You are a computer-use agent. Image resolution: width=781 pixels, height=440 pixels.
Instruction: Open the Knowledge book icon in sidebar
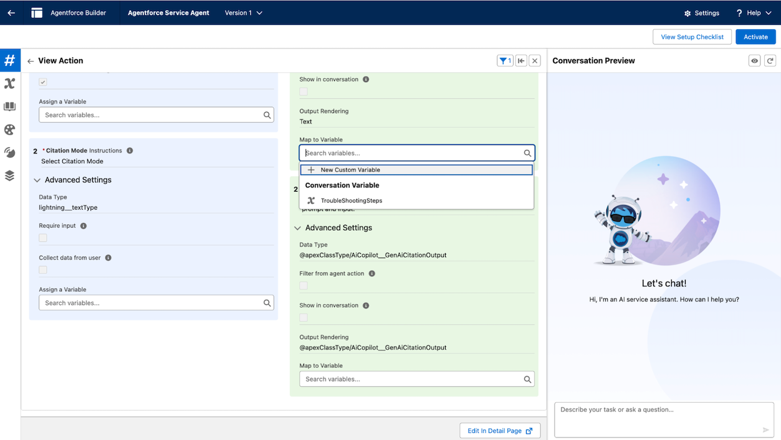point(10,106)
